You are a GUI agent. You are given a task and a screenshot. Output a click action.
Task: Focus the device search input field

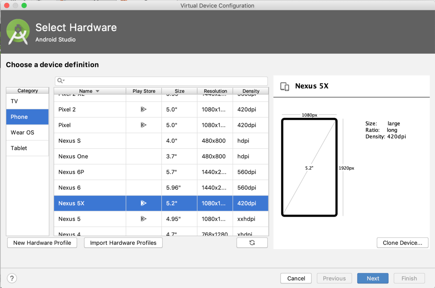pyautogui.click(x=161, y=81)
